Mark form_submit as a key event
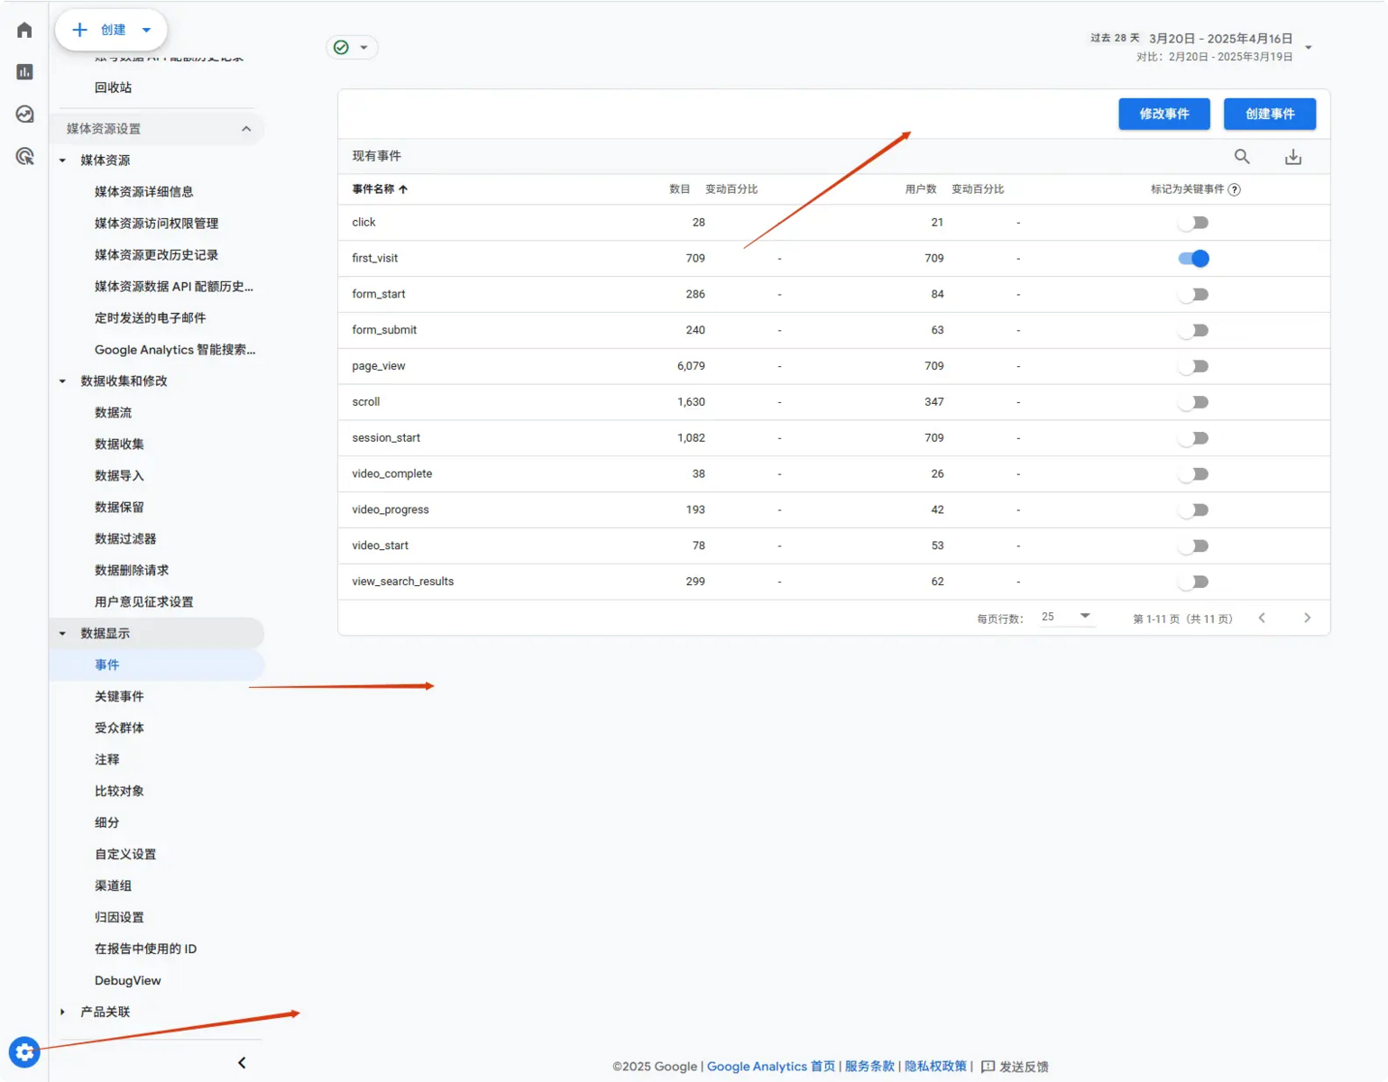Viewport: 1388px width, 1082px height. click(1193, 331)
